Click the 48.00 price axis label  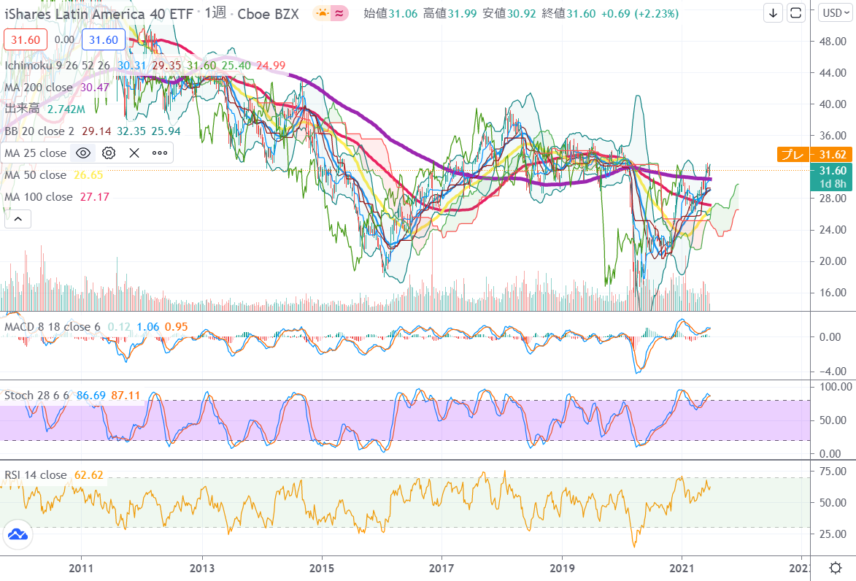[833, 42]
